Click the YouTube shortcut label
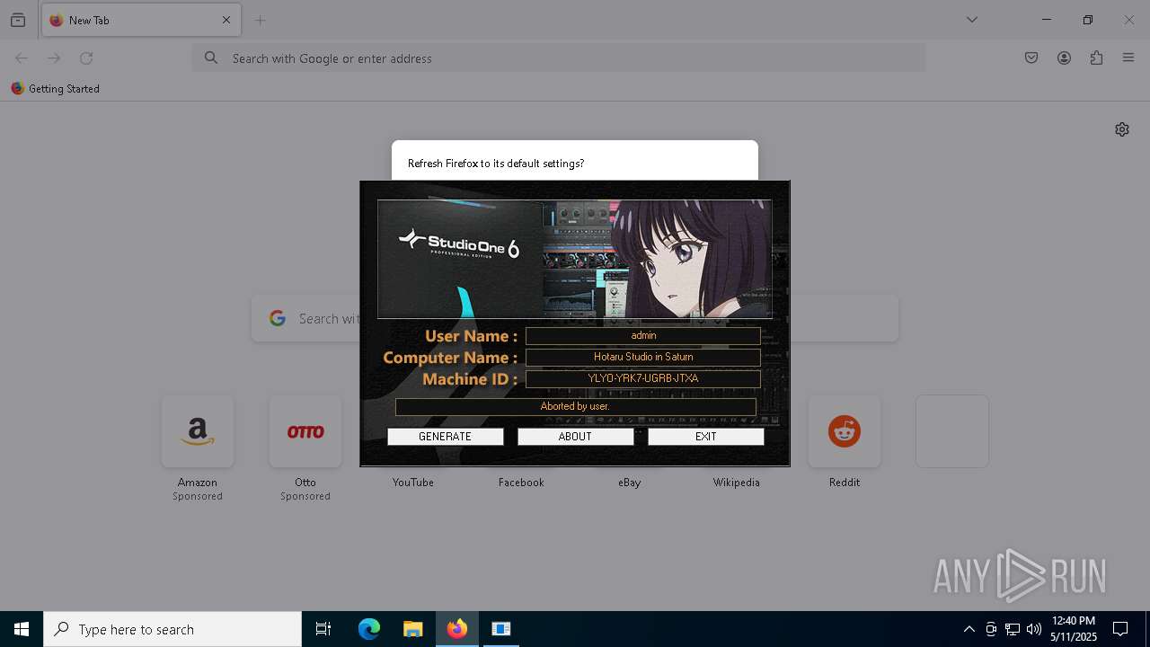1150x647 pixels. (413, 483)
